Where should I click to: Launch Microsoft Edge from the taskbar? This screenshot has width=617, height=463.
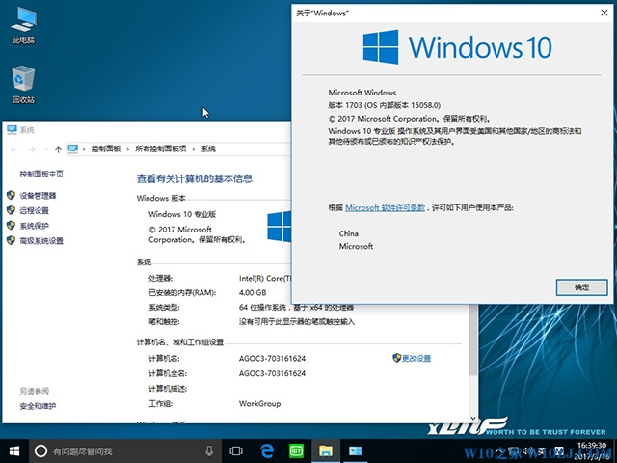point(267,450)
